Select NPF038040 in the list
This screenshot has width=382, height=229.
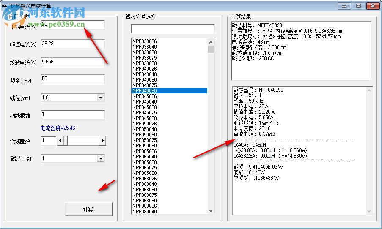click(169, 47)
